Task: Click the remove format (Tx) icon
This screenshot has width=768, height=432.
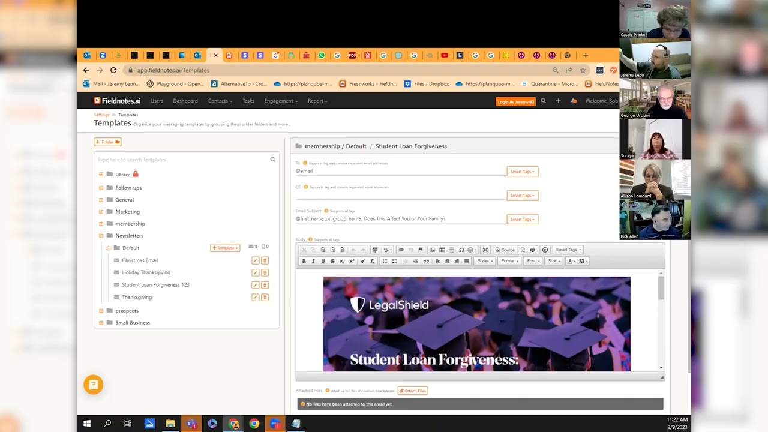Action: tap(372, 261)
